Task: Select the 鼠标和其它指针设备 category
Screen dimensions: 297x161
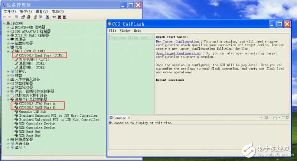Action: [x=31, y=96]
